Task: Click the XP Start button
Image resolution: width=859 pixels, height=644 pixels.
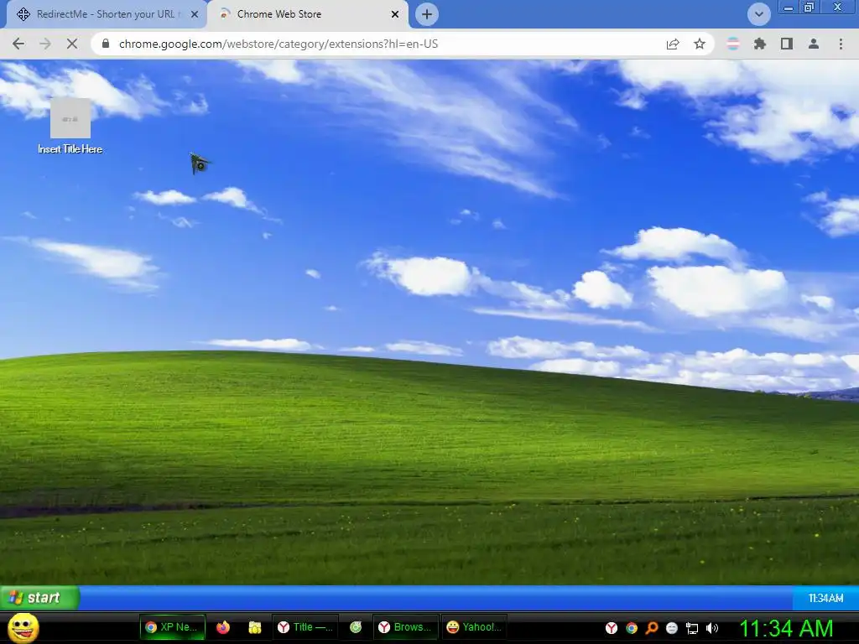Action: tap(39, 597)
